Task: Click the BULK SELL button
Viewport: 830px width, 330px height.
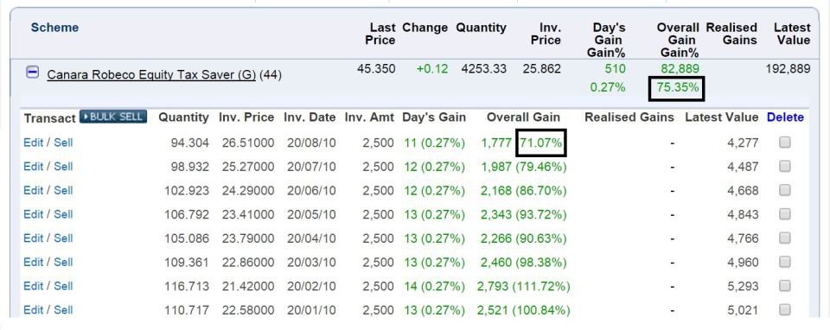Action: click(x=112, y=117)
